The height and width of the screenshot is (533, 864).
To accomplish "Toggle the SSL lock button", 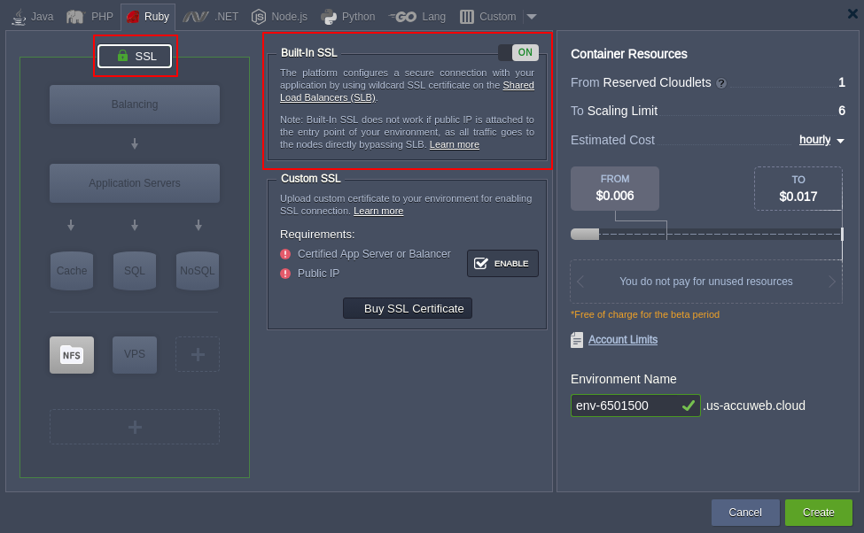I will point(135,57).
